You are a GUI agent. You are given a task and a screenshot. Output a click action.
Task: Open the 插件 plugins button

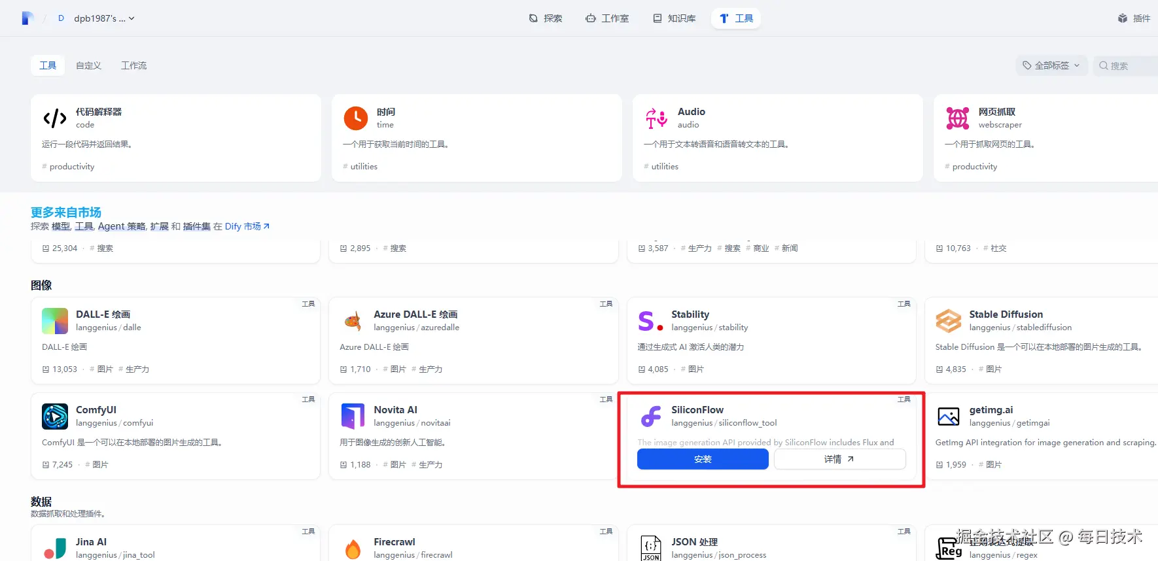pos(1134,18)
